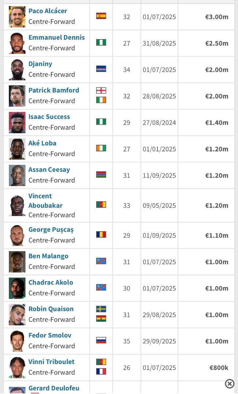Click Russia flag next to Fedor Smolov
The height and width of the screenshot is (394, 238).
101,340
